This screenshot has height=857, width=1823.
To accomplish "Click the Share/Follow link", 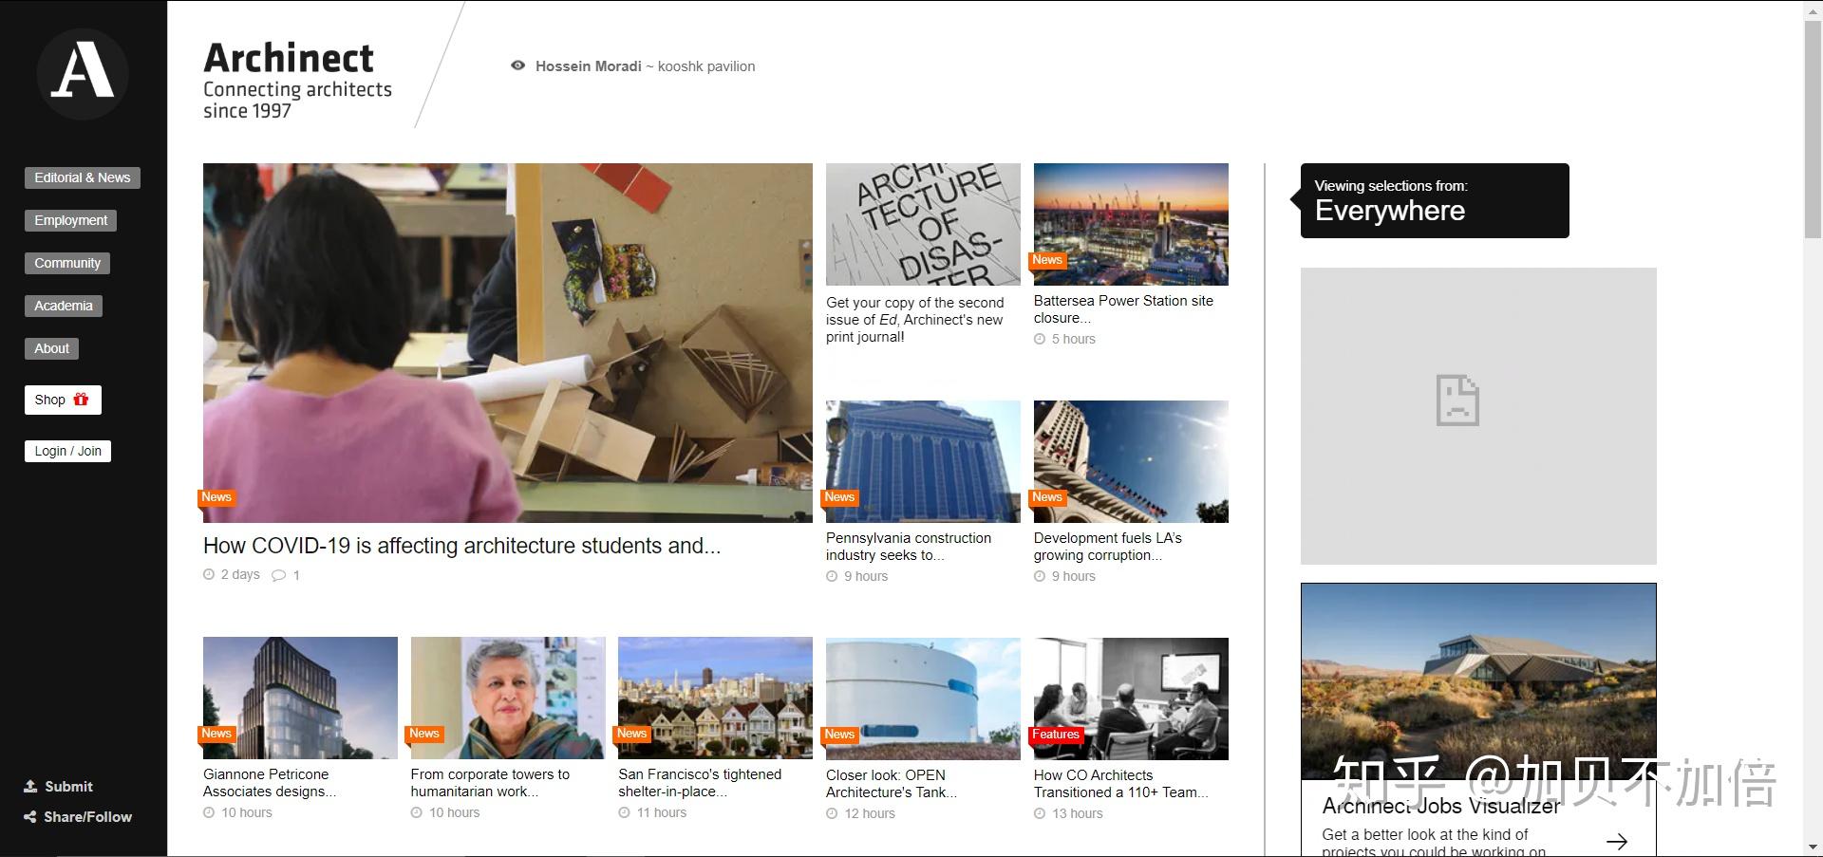I will click(x=78, y=817).
